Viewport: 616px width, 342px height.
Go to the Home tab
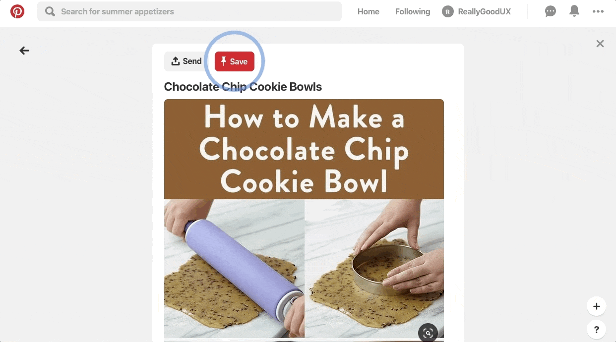[369, 11]
